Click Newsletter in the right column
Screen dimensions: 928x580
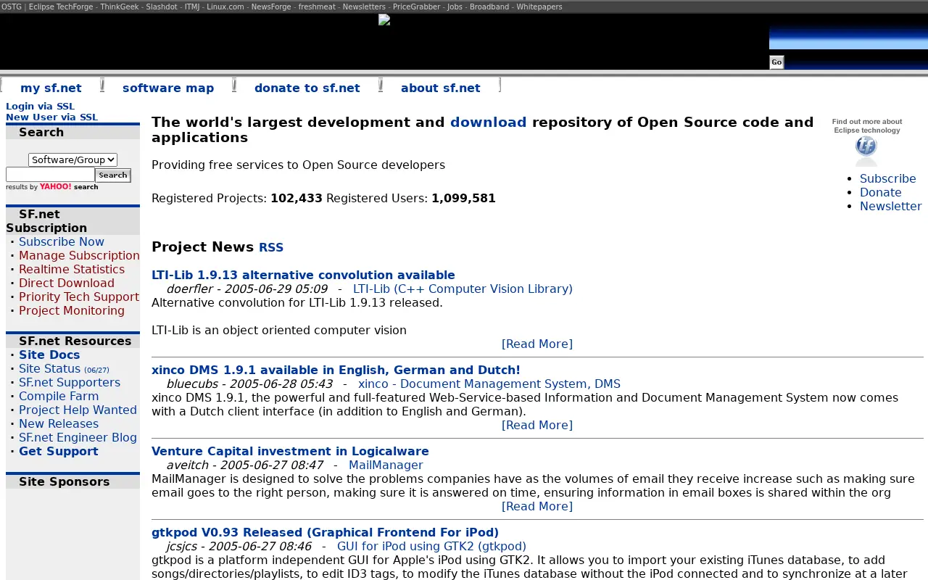[890, 206]
